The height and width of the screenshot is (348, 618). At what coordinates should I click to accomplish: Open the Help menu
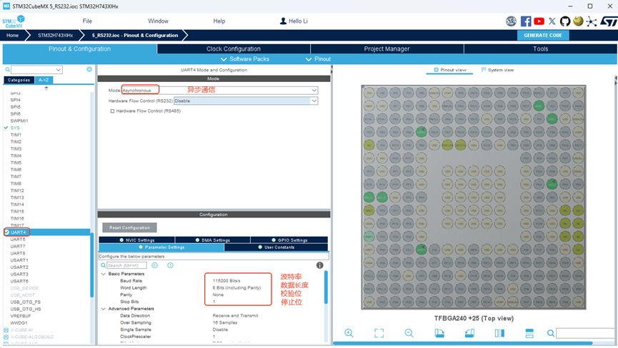219,21
